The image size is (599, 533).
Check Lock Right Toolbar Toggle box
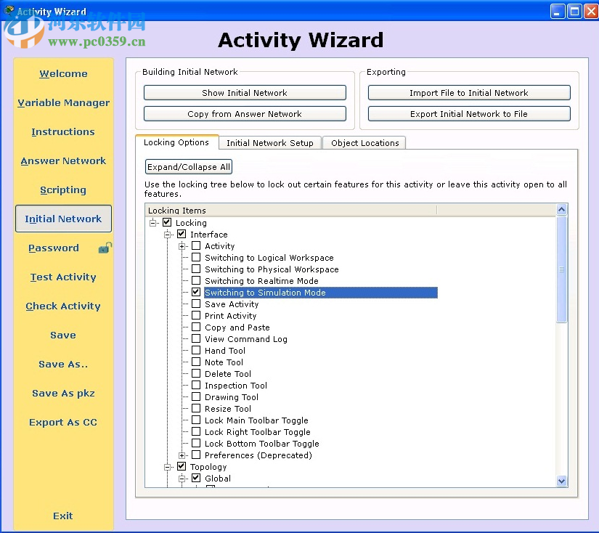coord(196,432)
